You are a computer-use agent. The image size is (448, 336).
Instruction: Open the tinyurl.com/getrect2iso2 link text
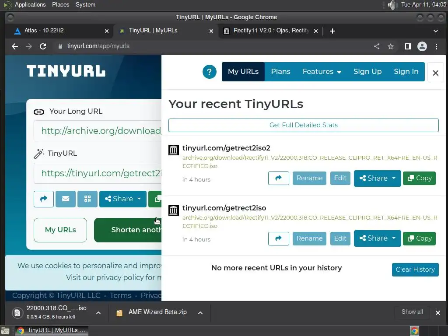(226, 148)
